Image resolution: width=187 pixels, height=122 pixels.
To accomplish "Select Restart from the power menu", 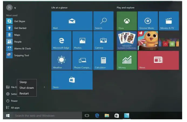I will click(27, 93).
